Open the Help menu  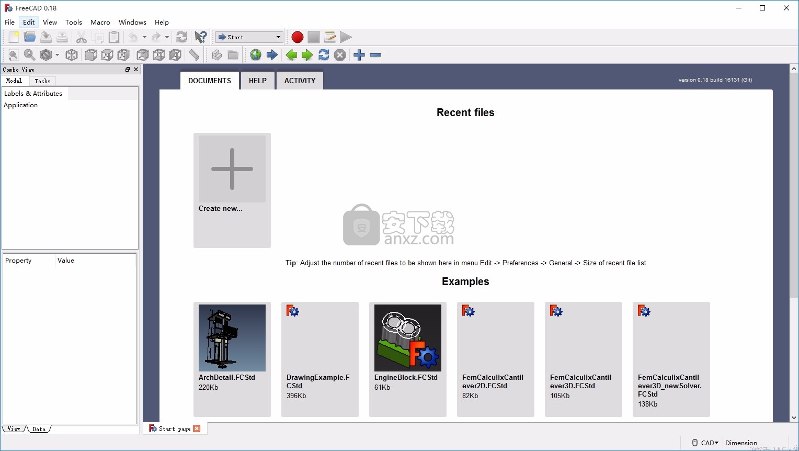coord(162,22)
